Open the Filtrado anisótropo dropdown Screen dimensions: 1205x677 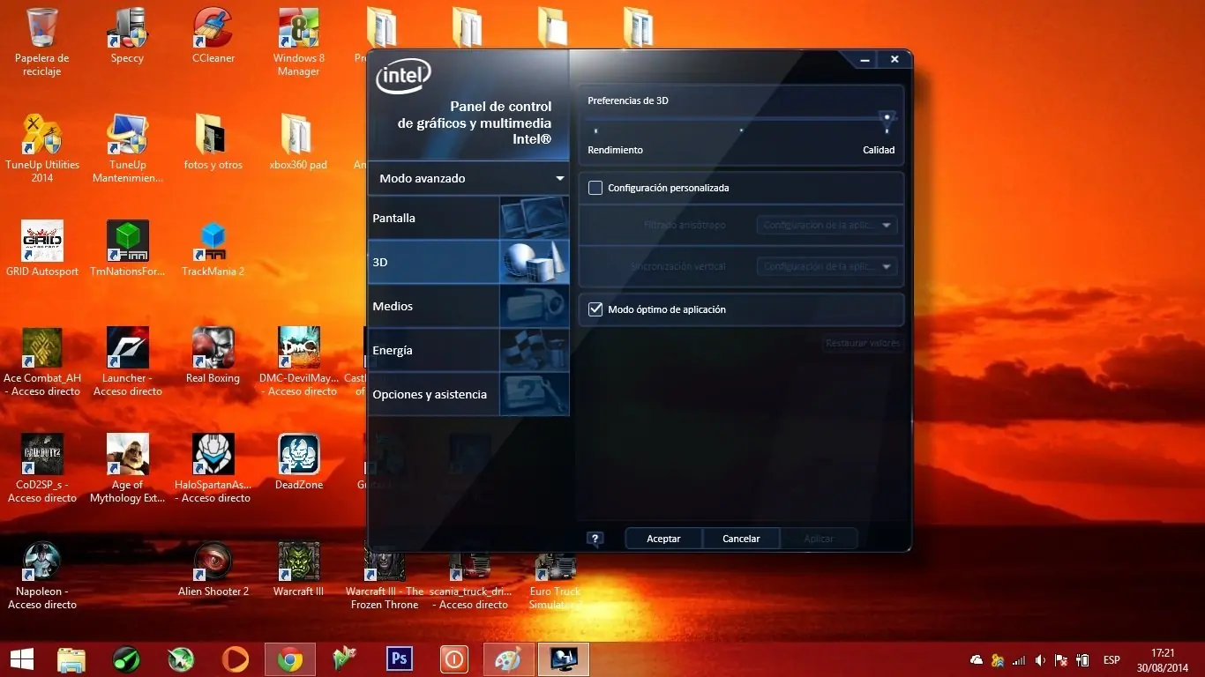827,226
